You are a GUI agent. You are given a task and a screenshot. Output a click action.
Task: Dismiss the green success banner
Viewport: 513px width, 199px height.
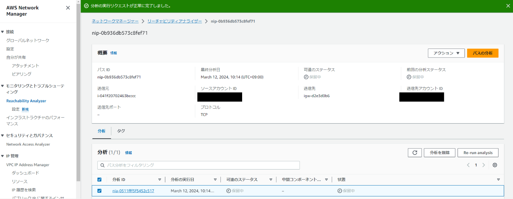[x=507, y=6]
